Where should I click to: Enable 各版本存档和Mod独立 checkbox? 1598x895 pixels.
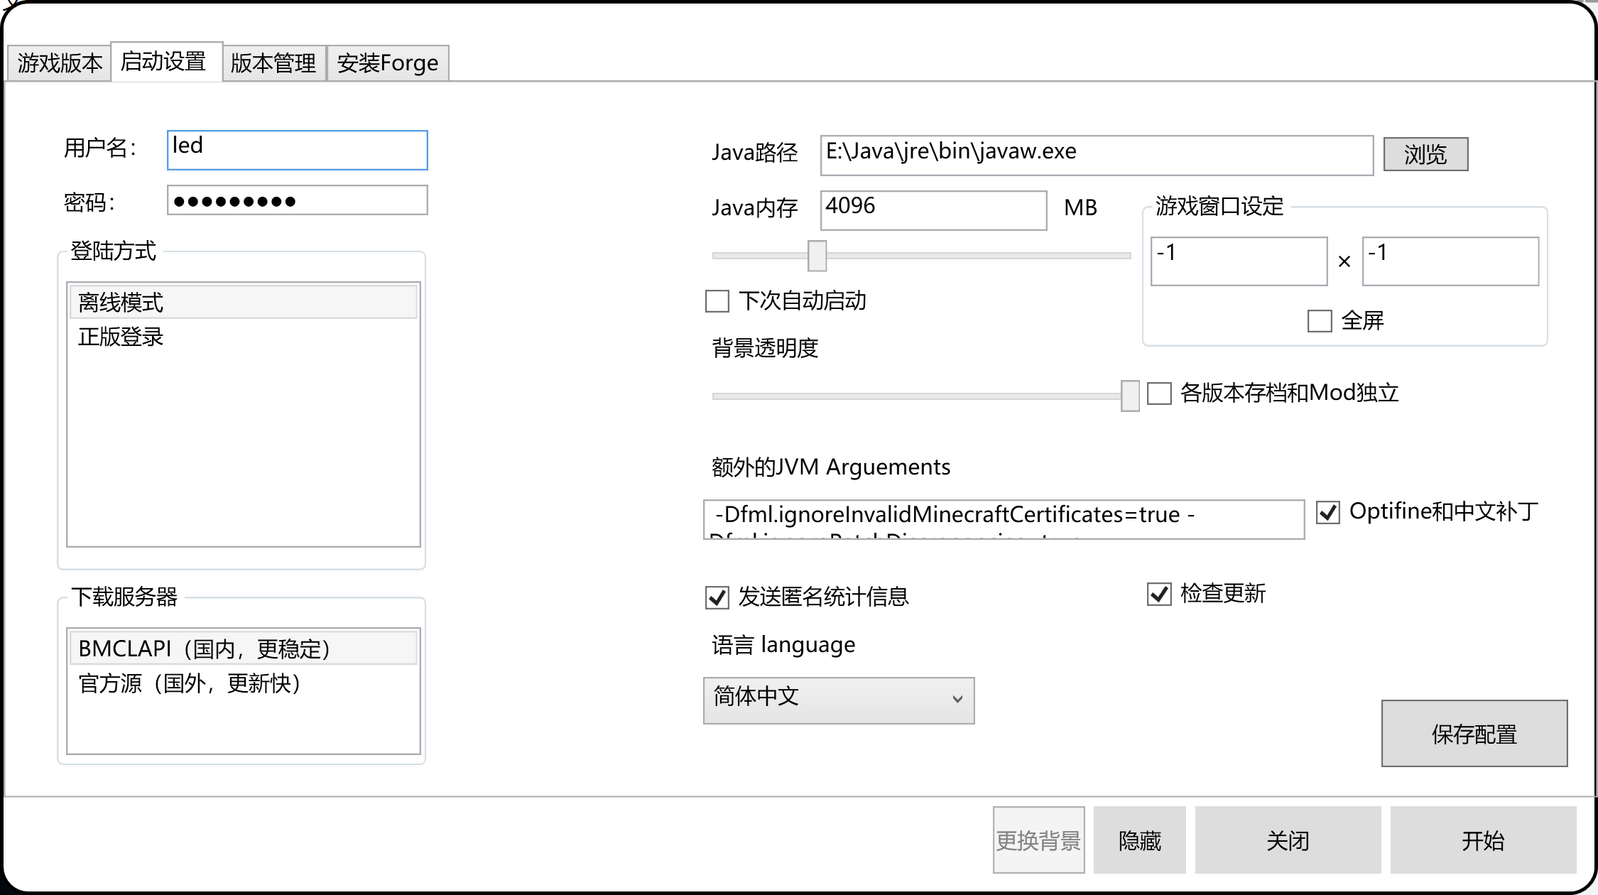point(1159,394)
